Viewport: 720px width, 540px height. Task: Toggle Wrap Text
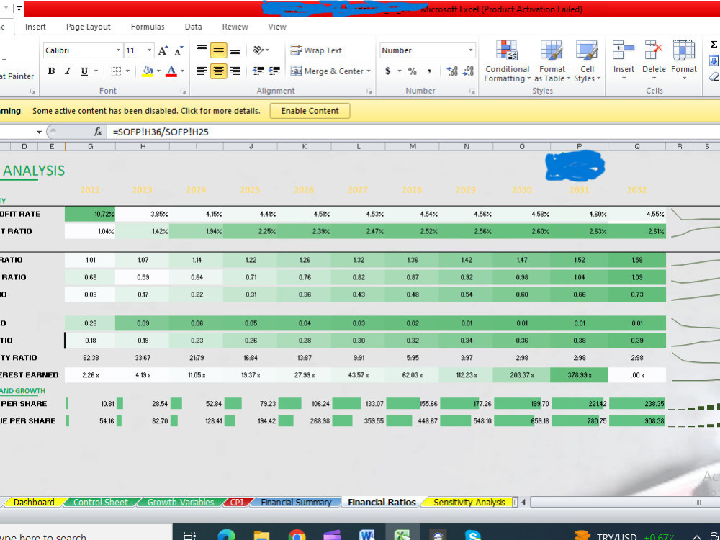click(316, 50)
